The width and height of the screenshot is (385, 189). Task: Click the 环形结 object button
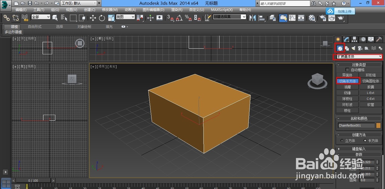point(370,75)
